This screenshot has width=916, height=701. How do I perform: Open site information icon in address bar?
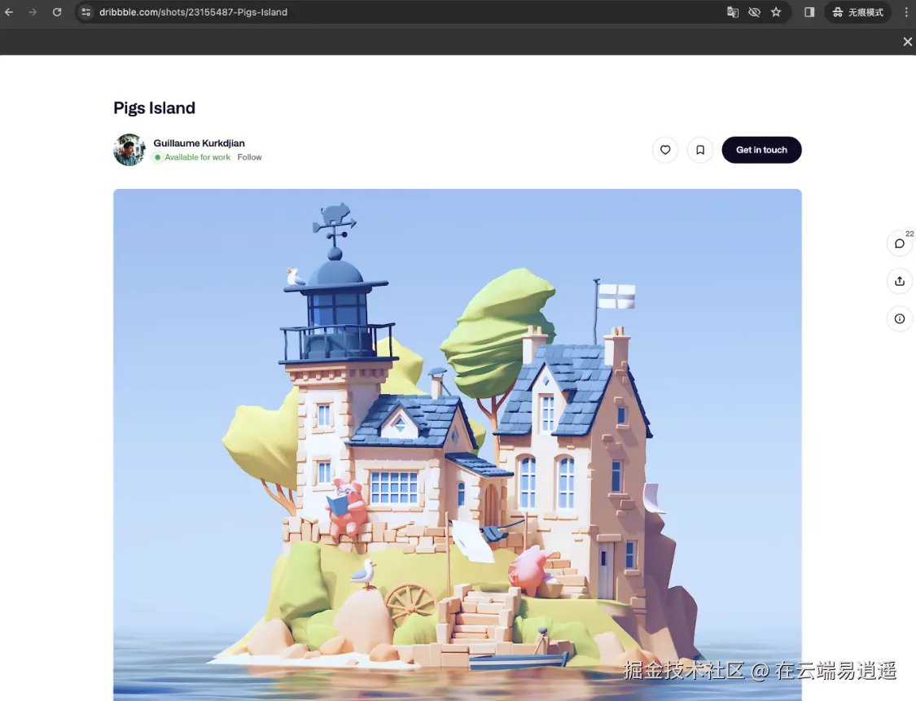pyautogui.click(x=85, y=12)
